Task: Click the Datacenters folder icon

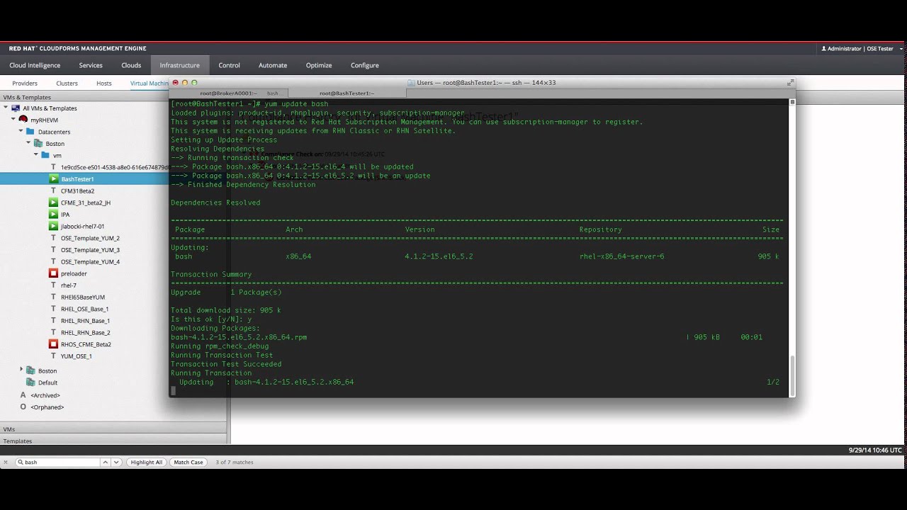Action: 30,131
